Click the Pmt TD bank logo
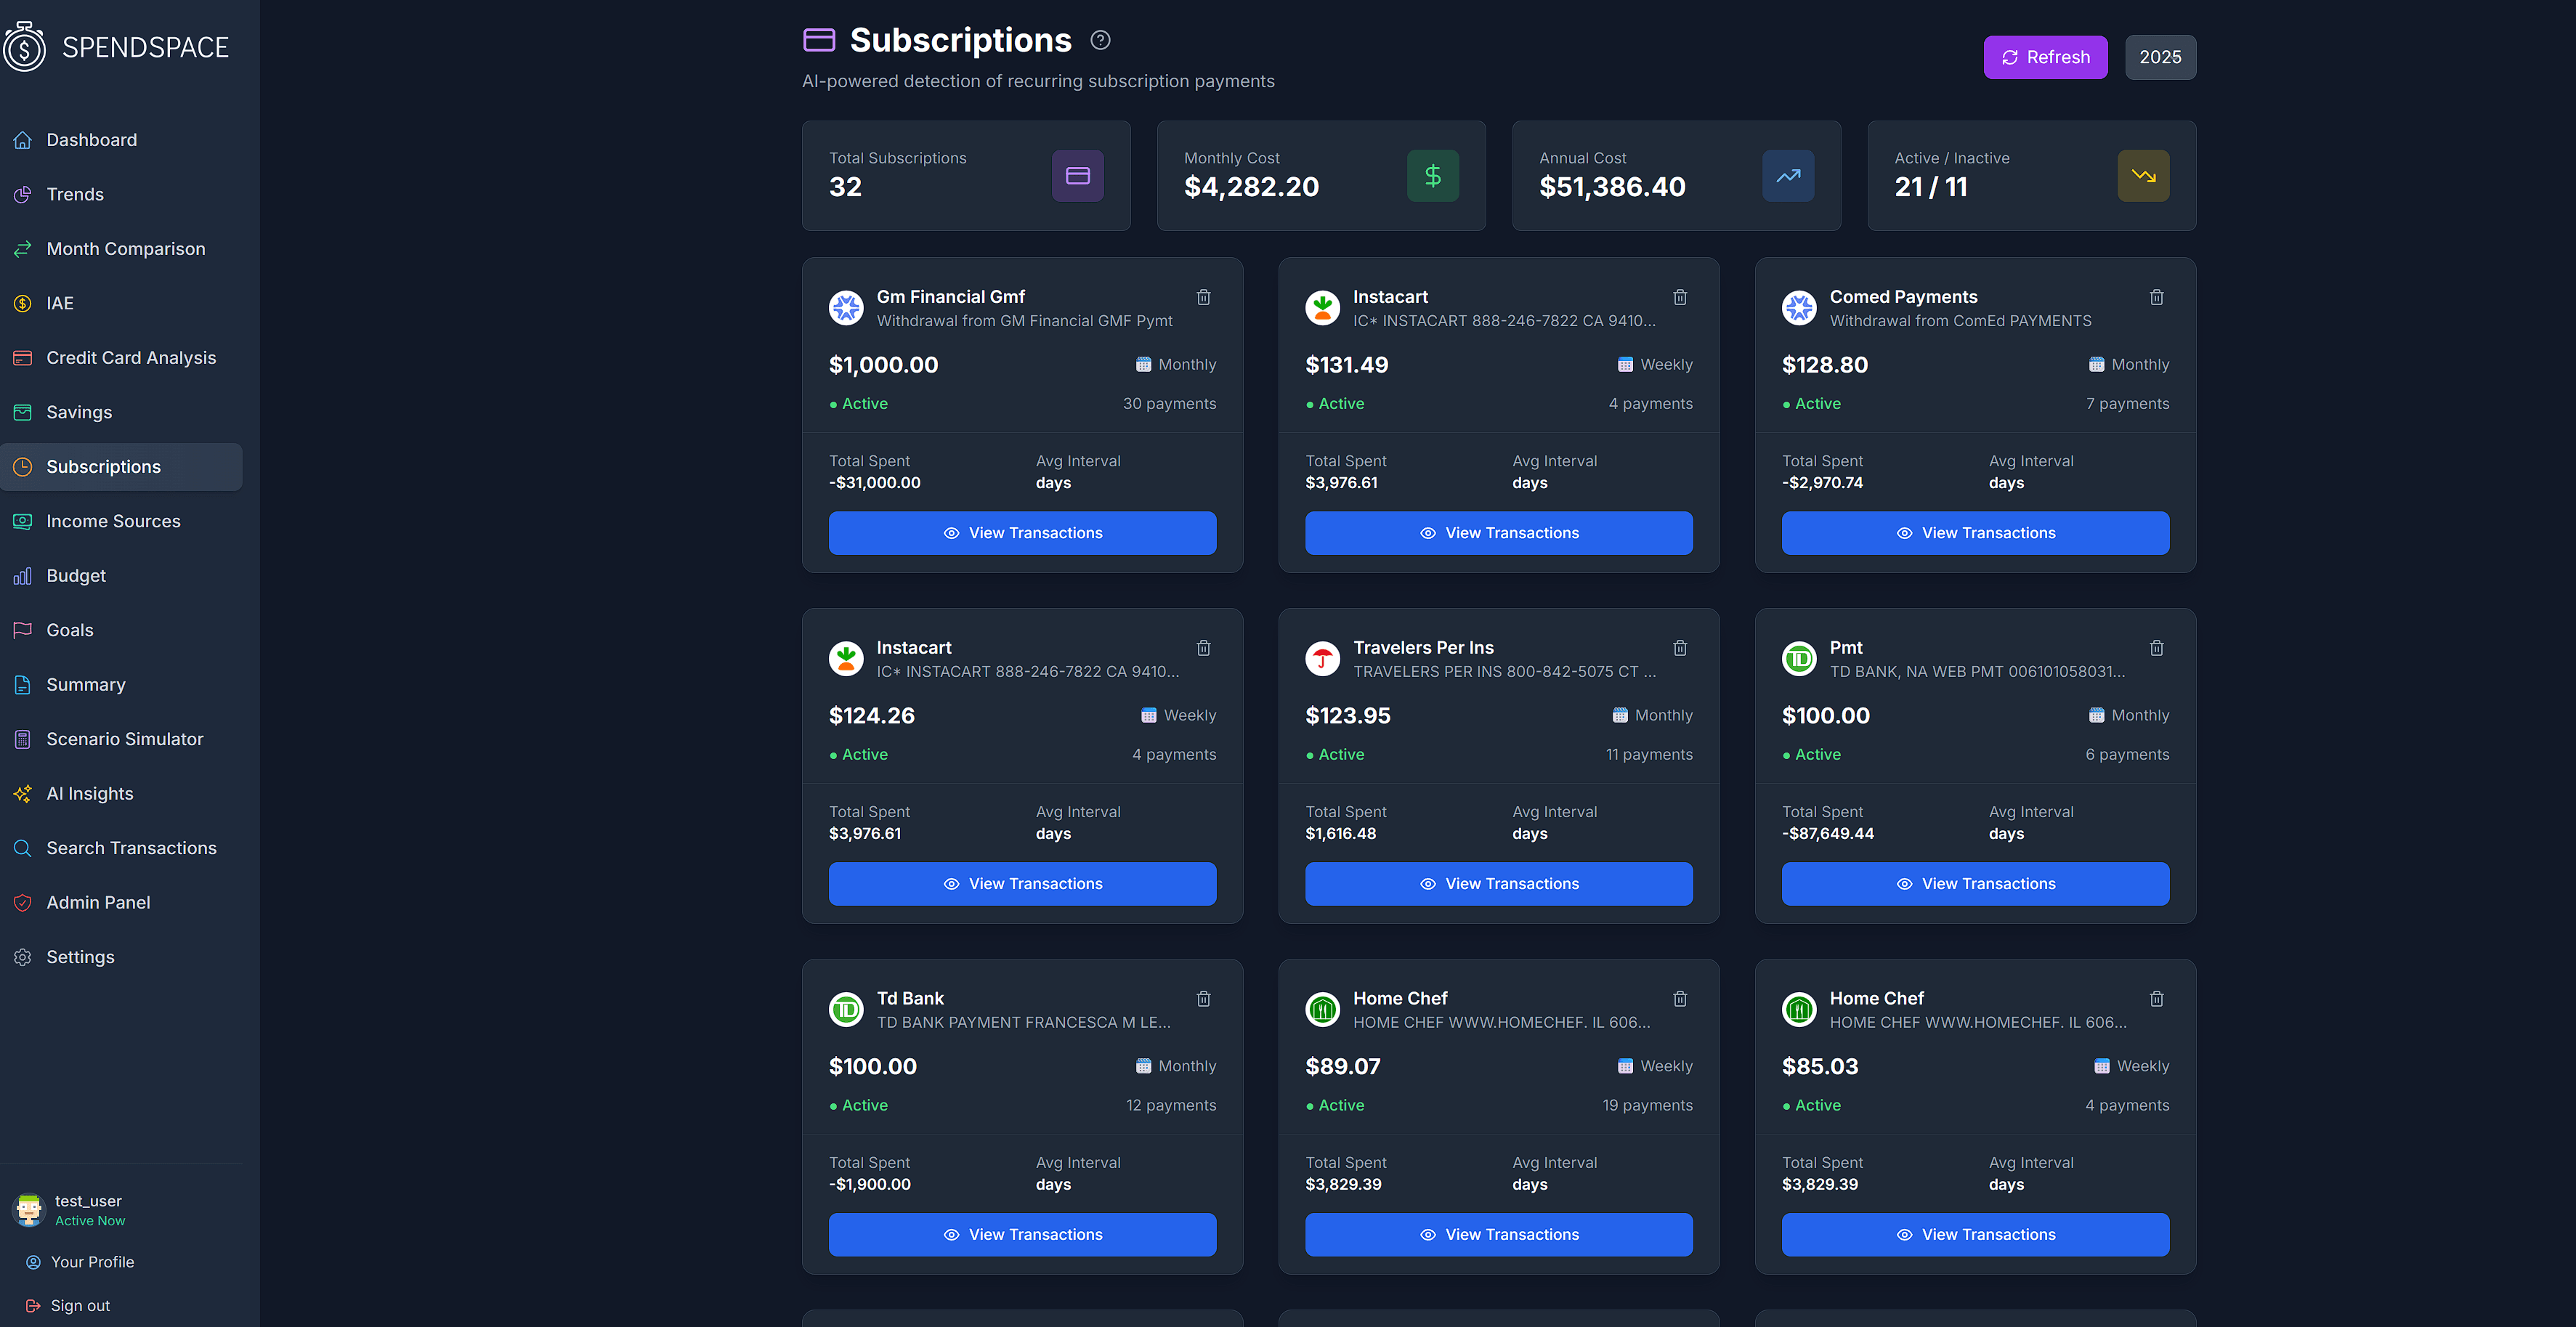 [x=1799, y=659]
